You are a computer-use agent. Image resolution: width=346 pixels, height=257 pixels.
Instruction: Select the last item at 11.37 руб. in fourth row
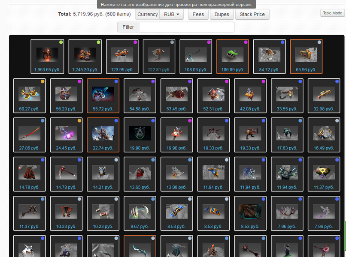324,174
